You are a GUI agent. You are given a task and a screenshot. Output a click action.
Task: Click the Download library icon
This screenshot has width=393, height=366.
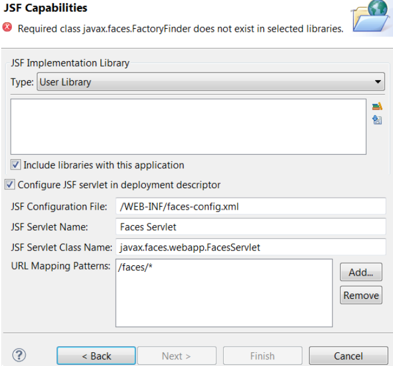[377, 120]
